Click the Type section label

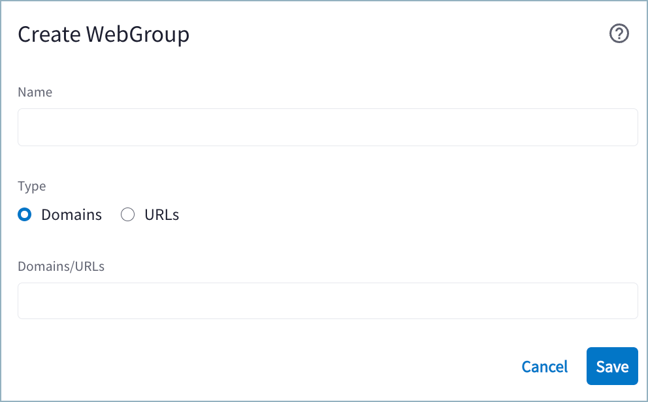click(31, 186)
